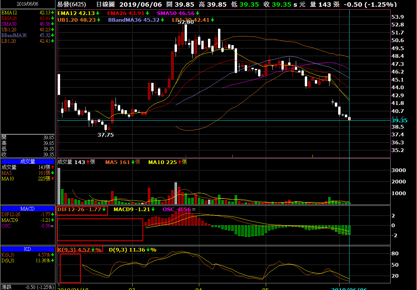Viewport: 417px width, 290px height.
Task: Click the 52.80 high price annotation on chart
Action: pos(186,22)
